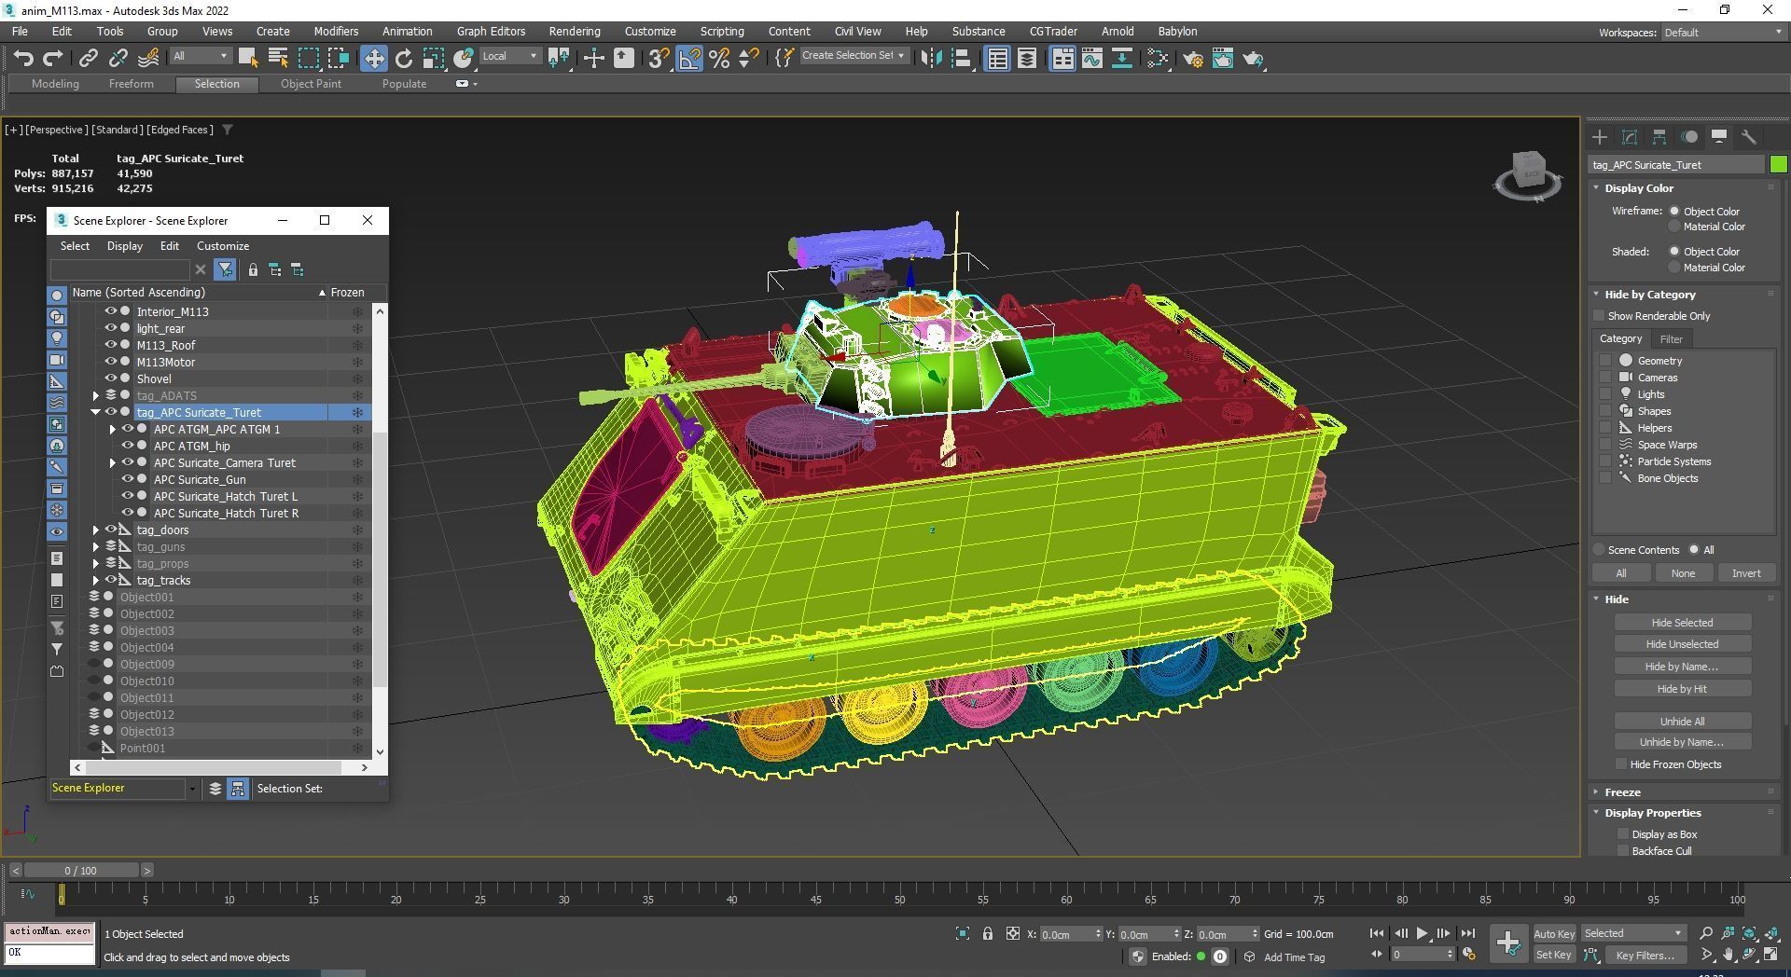The width and height of the screenshot is (1791, 977).
Task: Select the Scene Contents radio button
Action: point(1599,550)
